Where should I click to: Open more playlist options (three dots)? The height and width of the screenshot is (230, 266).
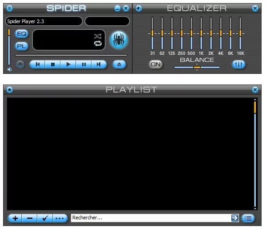(x=60, y=218)
